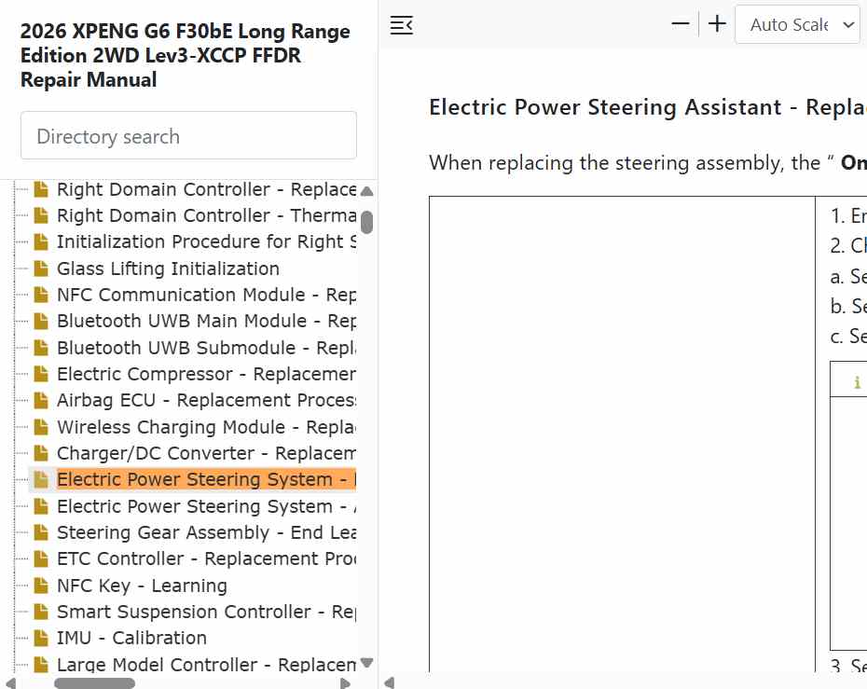
Task: Open Bluetooth UWB Submodule entry
Action: [x=206, y=347]
